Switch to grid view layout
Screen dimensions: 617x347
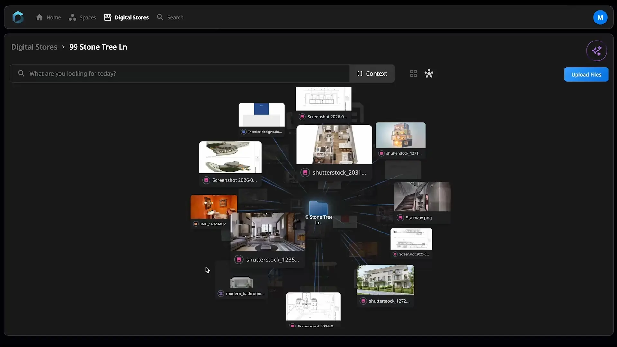tap(413, 74)
